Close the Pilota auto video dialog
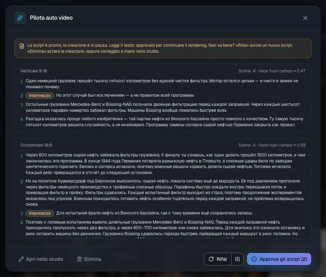The height and width of the screenshot is (277, 326). [305, 18]
